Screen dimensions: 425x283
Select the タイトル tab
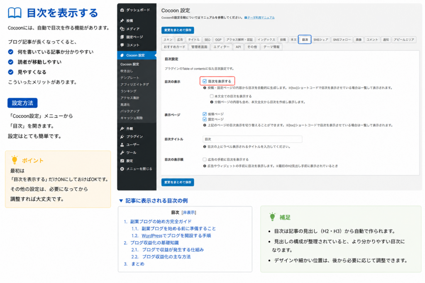point(193,39)
